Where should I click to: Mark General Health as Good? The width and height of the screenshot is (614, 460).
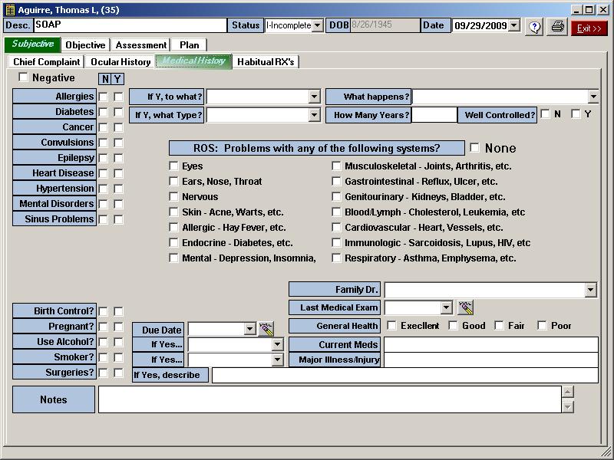454,326
